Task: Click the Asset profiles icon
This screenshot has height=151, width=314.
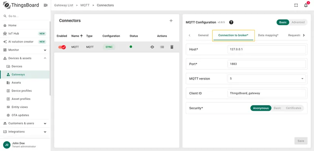Action: [8, 99]
